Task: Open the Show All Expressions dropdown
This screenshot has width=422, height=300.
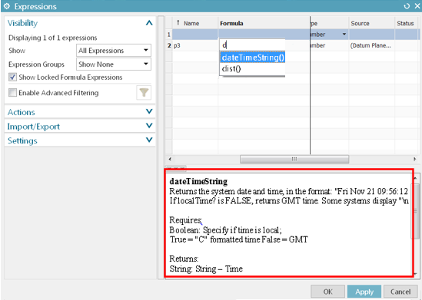Action: [x=114, y=50]
